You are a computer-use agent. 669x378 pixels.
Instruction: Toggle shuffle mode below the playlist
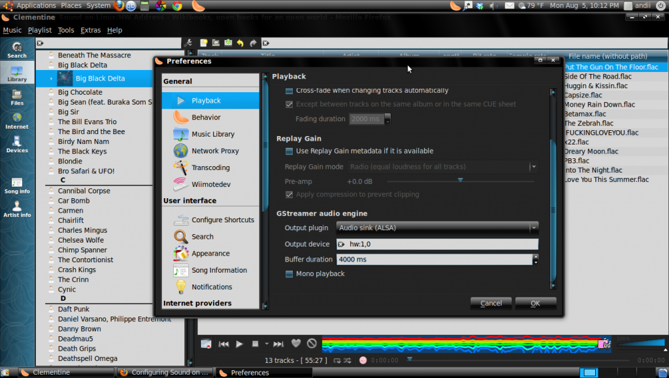pyautogui.click(x=348, y=360)
